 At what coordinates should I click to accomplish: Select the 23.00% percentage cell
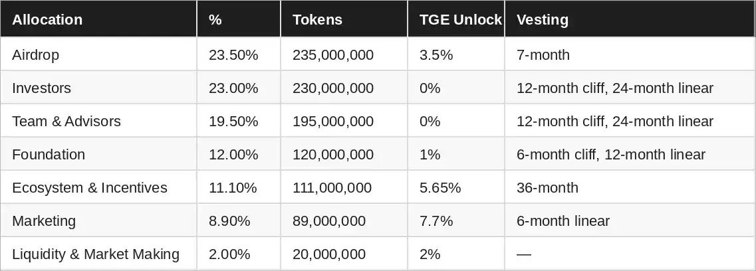233,88
